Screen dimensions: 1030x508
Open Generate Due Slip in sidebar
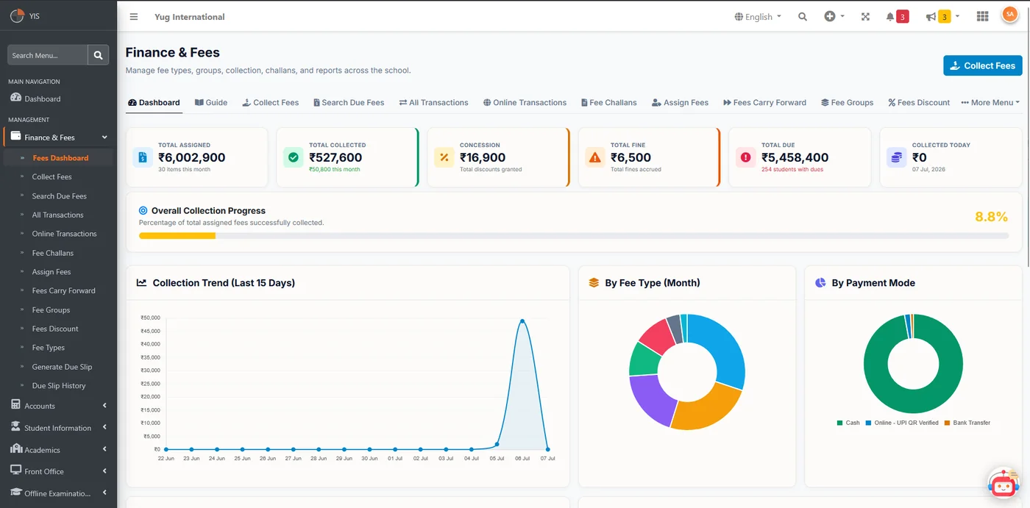pos(62,366)
